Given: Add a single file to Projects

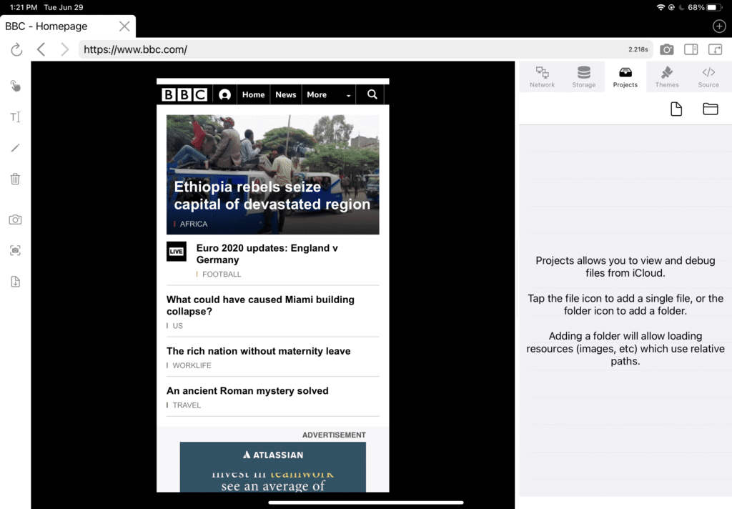Looking at the screenshot, I should [676, 109].
